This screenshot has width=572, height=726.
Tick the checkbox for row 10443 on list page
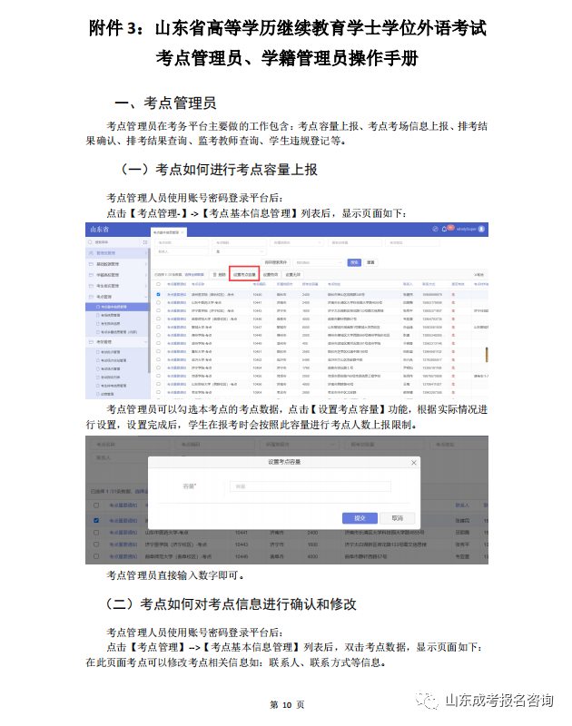click(158, 310)
